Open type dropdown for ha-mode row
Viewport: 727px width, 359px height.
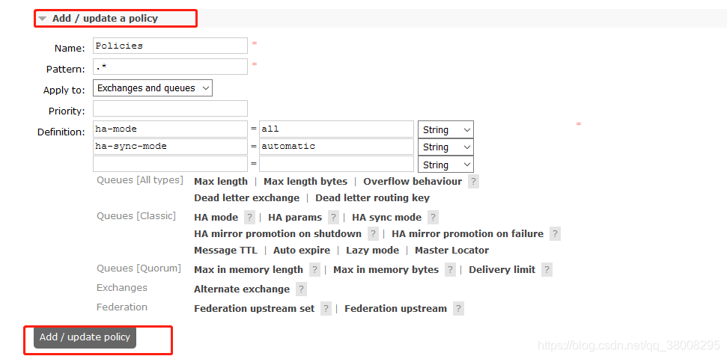coord(445,130)
